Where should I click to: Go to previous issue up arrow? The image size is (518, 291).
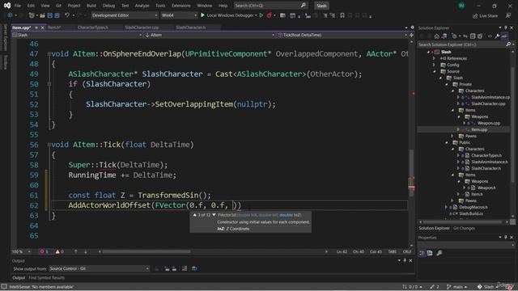[x=75, y=251]
